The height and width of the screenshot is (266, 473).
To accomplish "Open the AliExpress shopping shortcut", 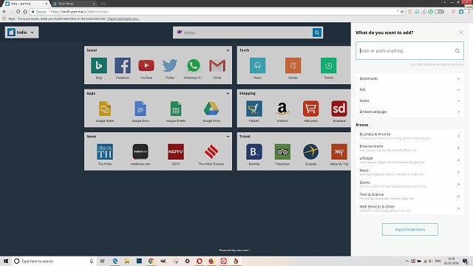I will click(310, 109).
